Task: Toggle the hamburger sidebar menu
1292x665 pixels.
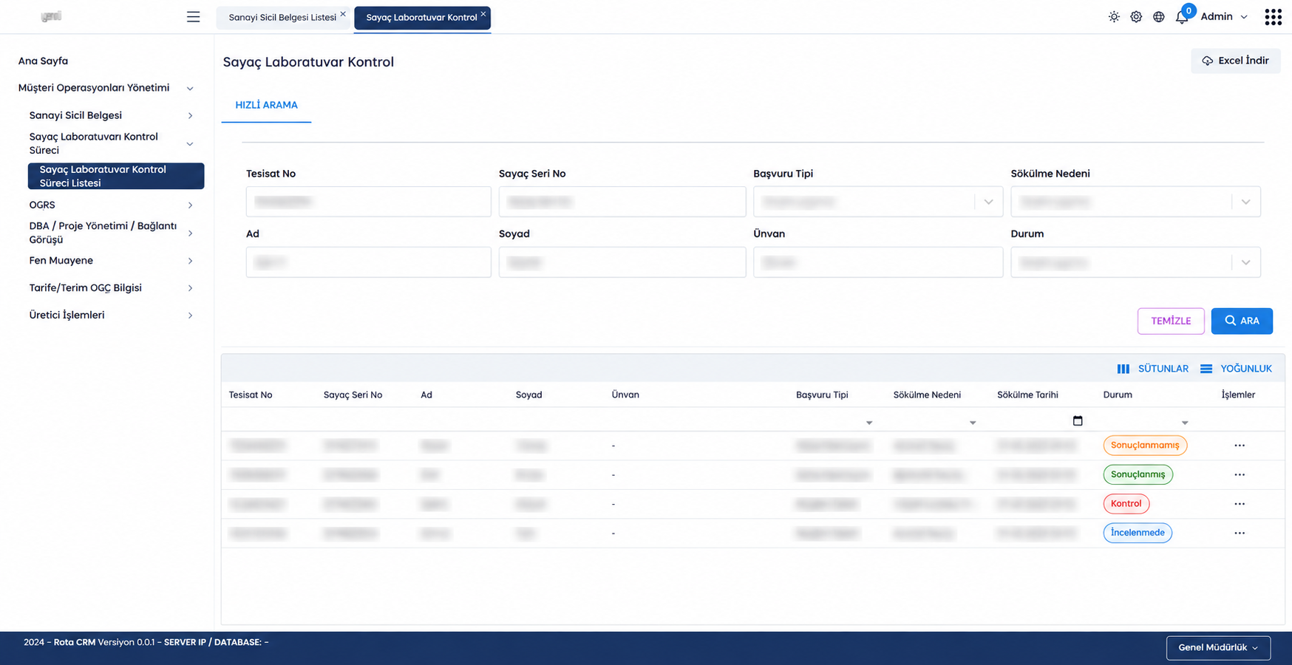Action: [x=193, y=17]
